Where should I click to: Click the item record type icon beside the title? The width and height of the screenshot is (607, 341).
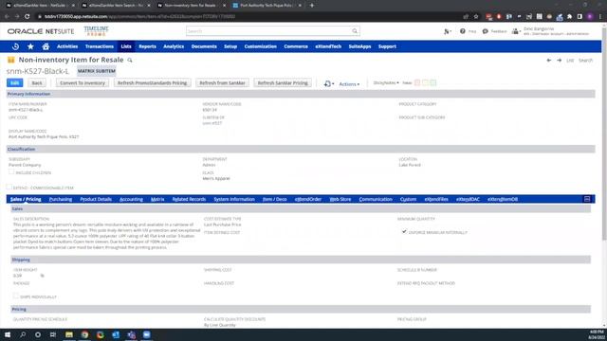click(11, 60)
